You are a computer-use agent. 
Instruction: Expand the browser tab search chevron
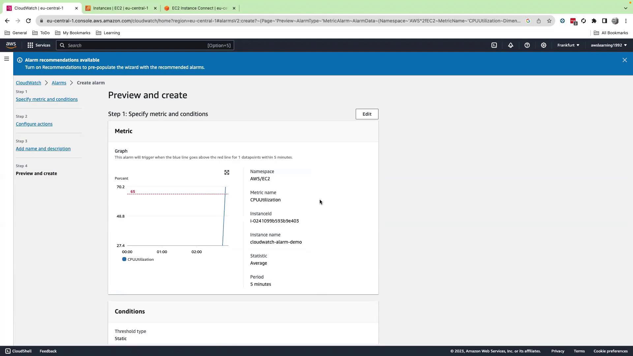(x=625, y=8)
